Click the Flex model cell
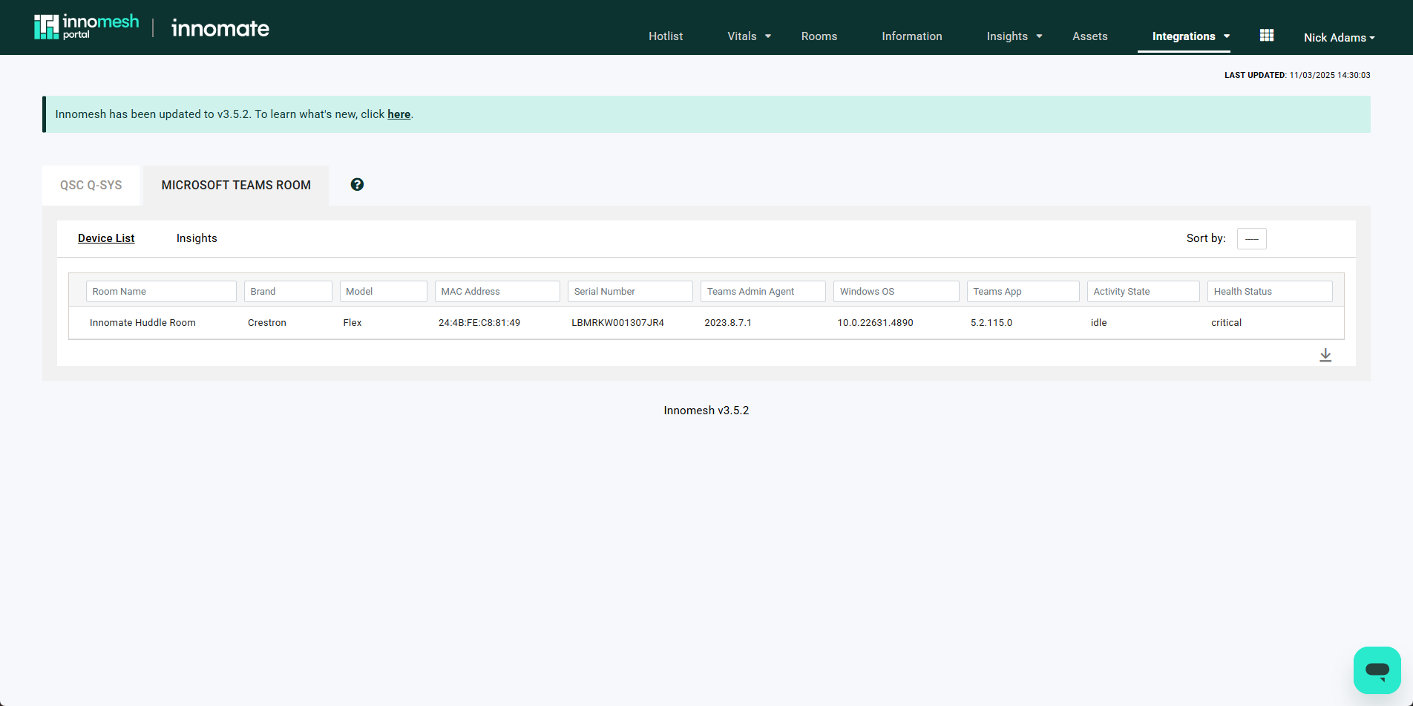 [x=353, y=323]
